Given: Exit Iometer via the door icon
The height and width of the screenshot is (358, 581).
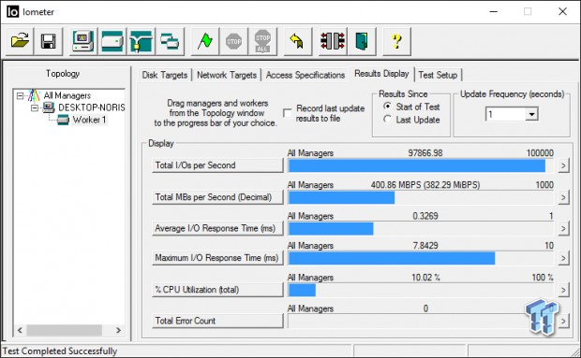Looking at the screenshot, I should [x=362, y=41].
